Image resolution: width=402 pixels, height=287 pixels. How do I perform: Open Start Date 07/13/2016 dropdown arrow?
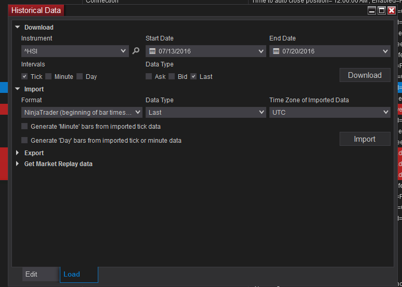[261, 51]
